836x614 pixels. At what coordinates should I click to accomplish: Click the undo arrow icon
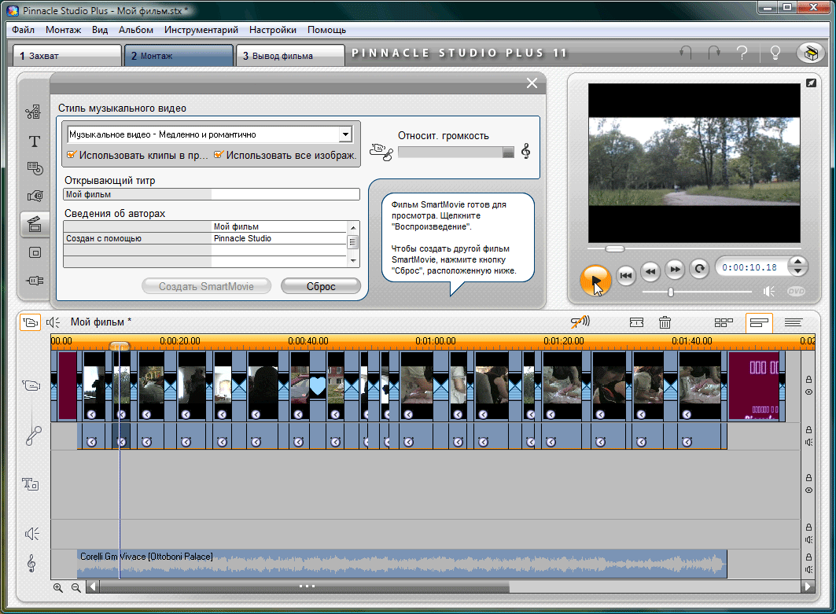686,52
